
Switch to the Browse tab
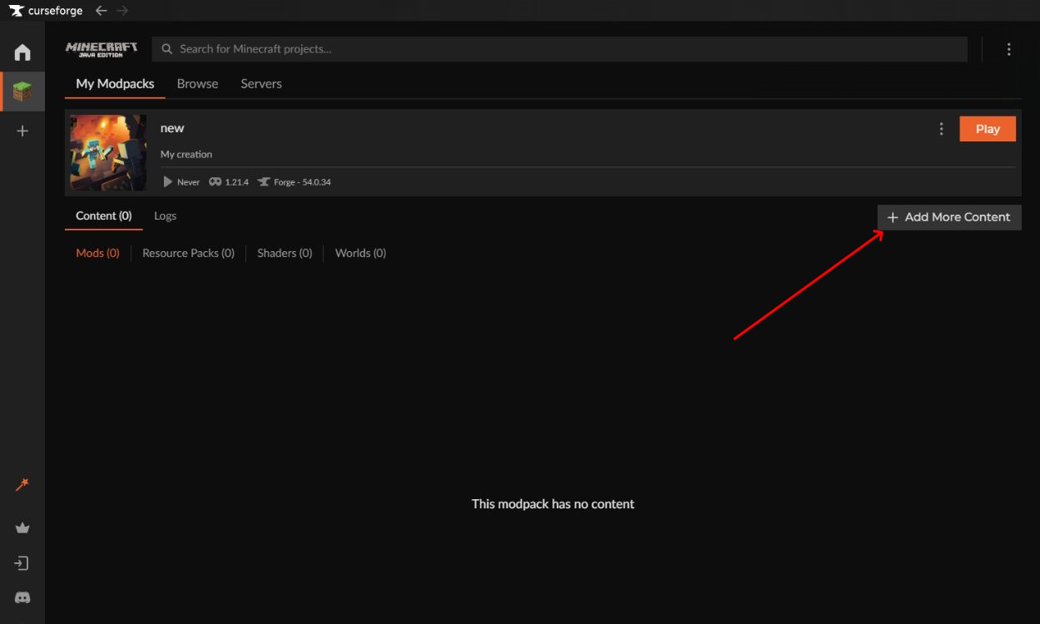197,84
